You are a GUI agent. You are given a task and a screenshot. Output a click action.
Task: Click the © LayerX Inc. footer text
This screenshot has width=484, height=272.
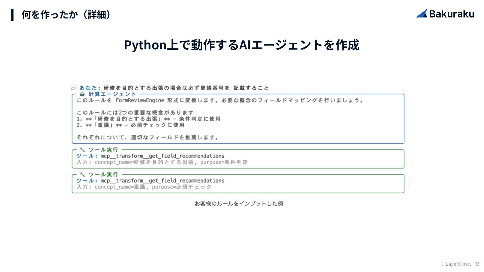(455, 264)
